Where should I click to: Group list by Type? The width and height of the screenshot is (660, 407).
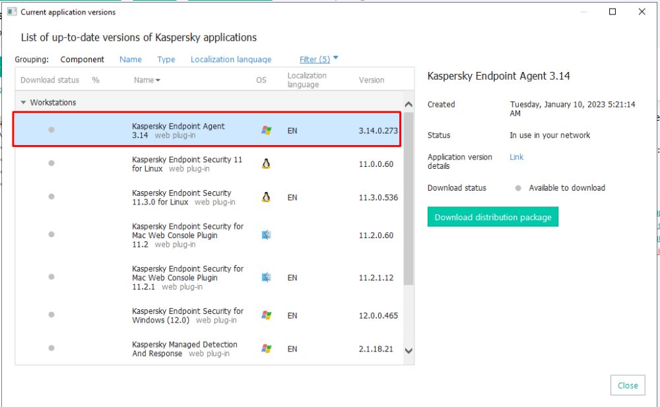[x=166, y=59]
